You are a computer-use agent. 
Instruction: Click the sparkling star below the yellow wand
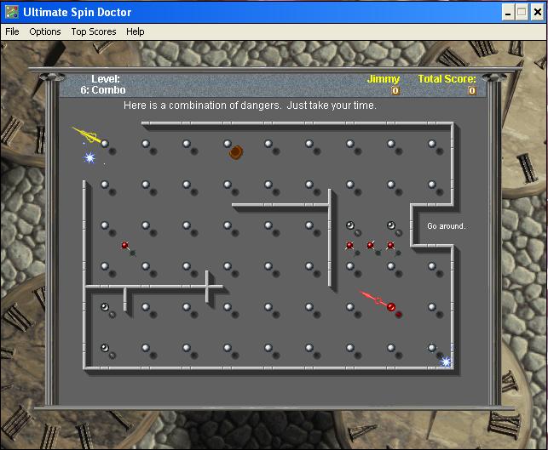coord(89,157)
